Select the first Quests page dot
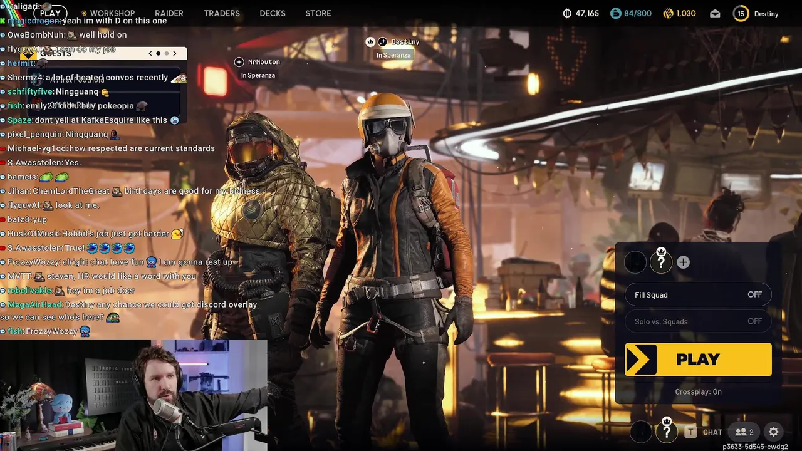The width and height of the screenshot is (802, 451). coord(159,53)
